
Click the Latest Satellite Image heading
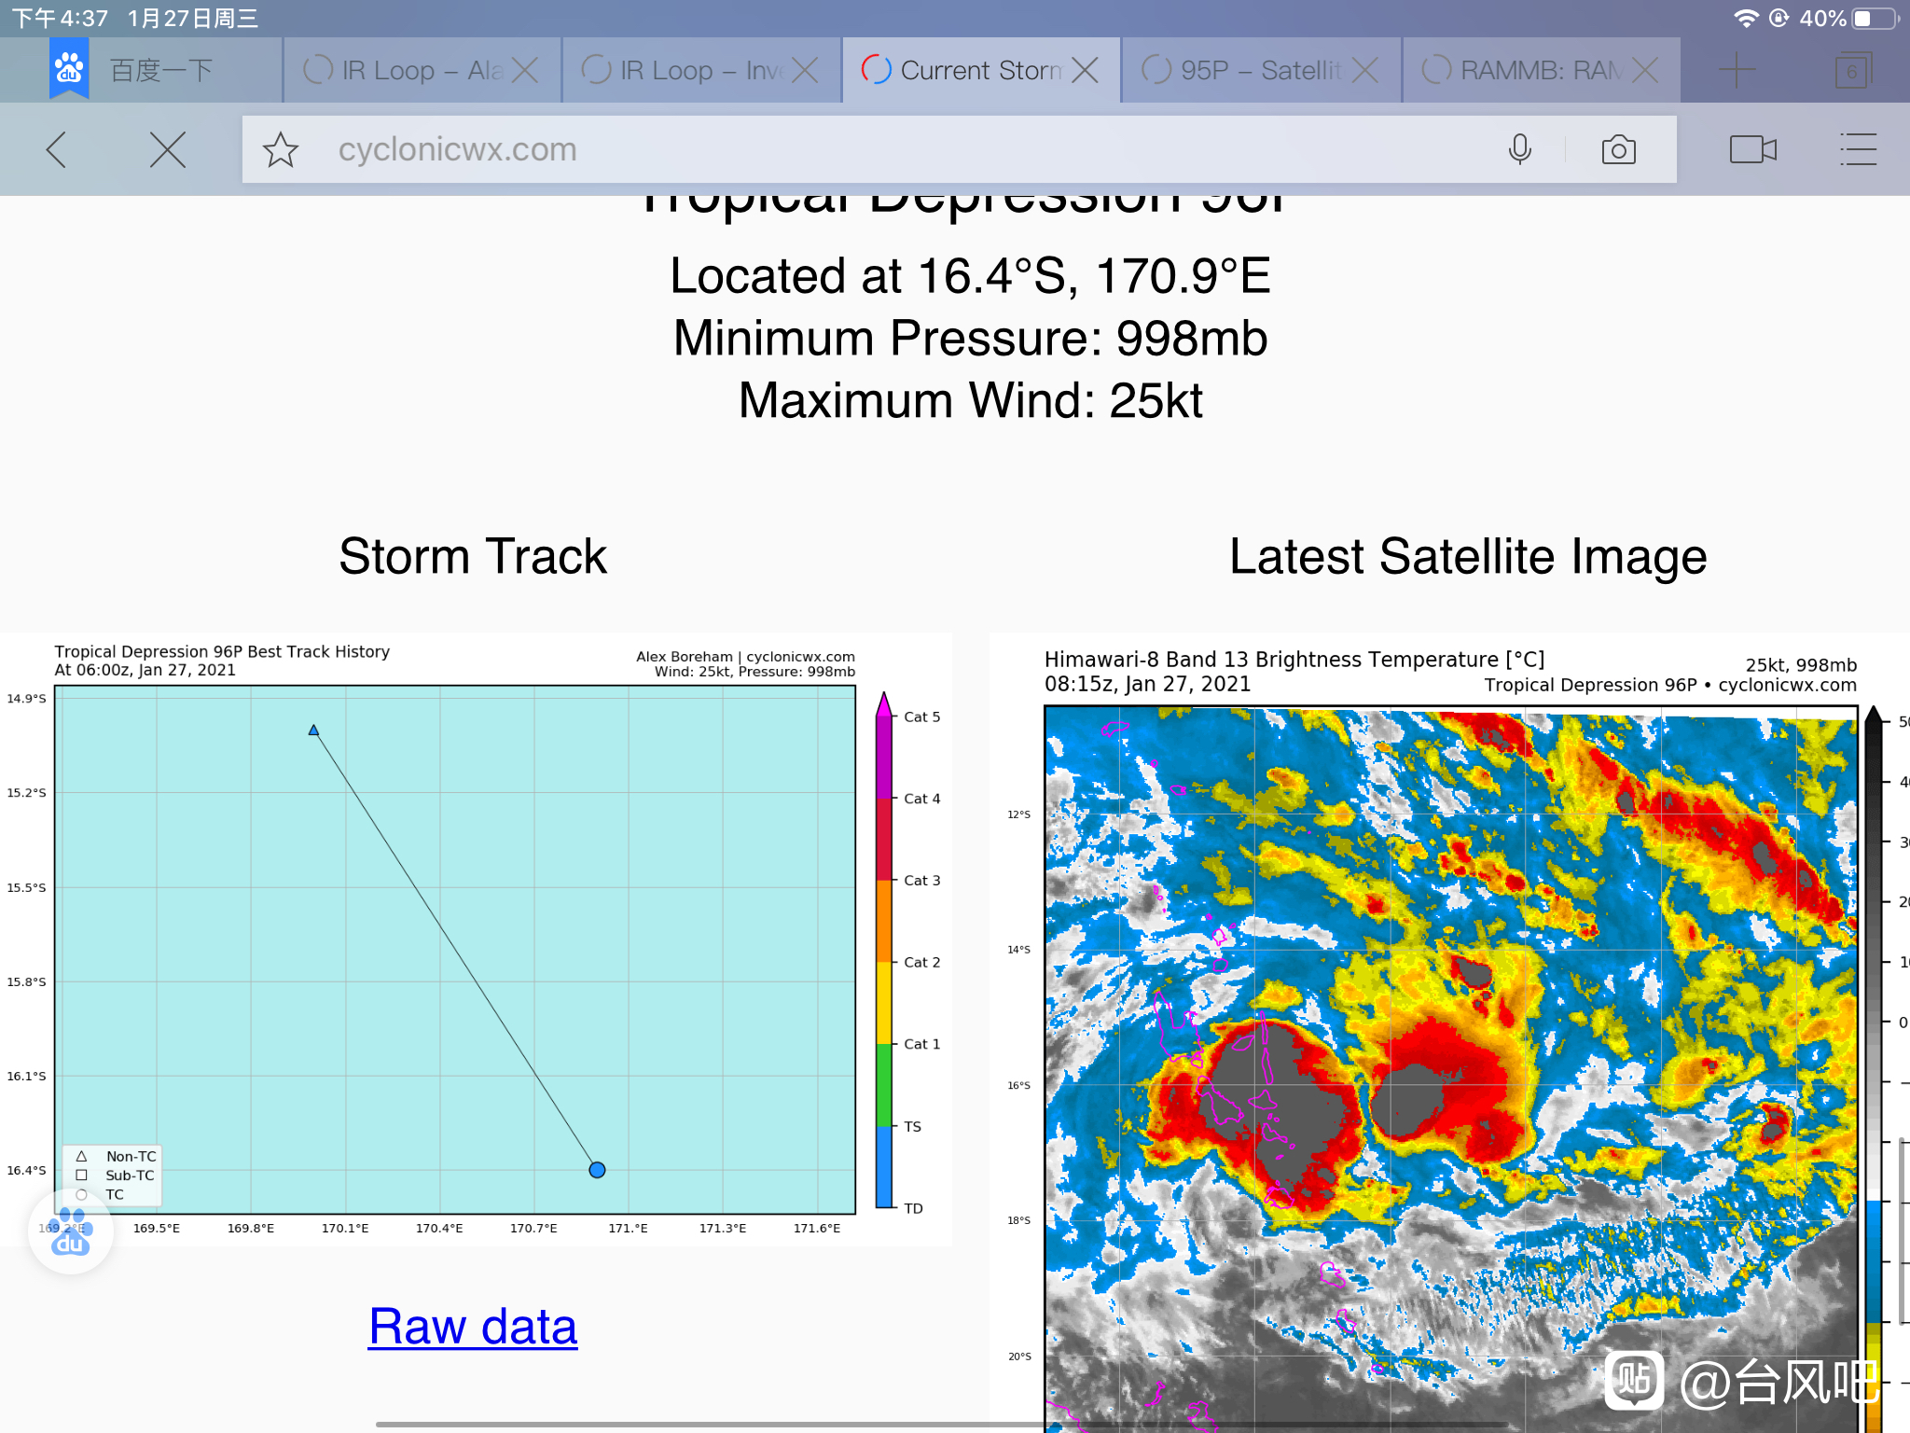tap(1468, 556)
